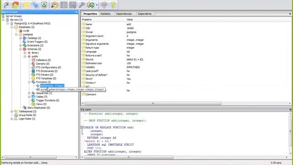
Task: Select FTS Dictionaries (0)
Action: click(x=47, y=71)
